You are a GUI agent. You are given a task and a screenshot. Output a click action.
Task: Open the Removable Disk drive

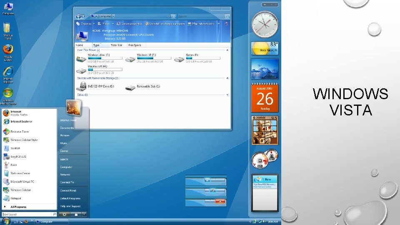(143, 87)
